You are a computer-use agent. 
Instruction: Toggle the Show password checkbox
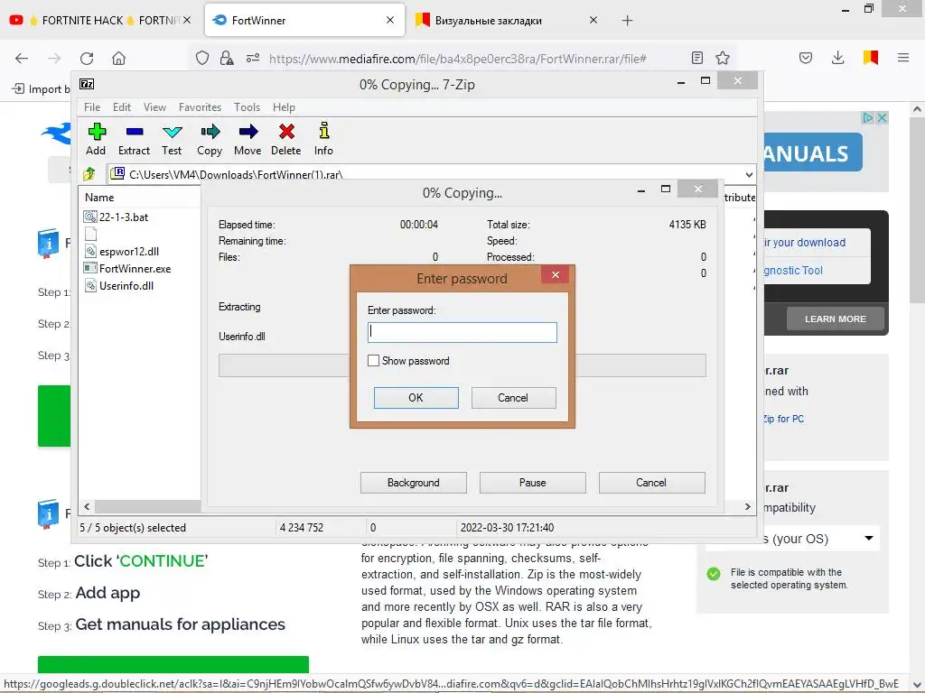click(x=373, y=361)
